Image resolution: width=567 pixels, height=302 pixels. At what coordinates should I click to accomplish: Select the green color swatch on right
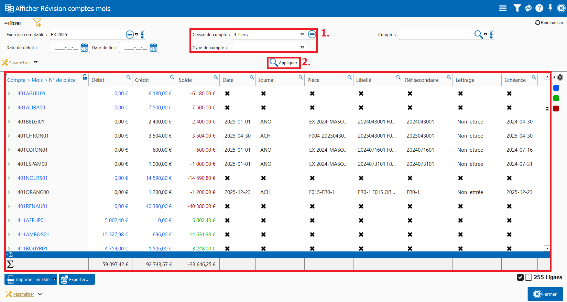[x=556, y=98]
